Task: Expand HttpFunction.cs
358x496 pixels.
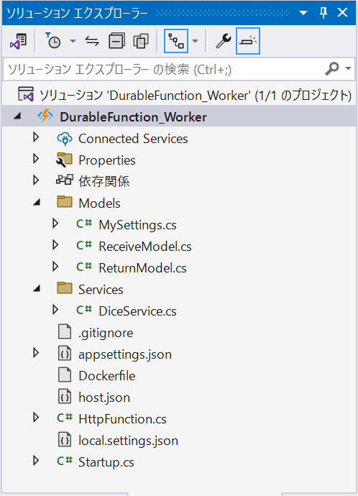Action: 36,418
